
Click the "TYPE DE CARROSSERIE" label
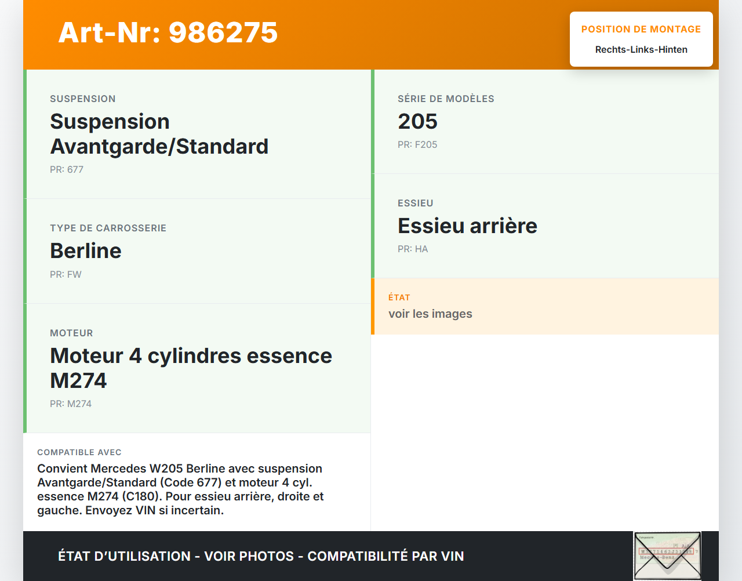[108, 228]
